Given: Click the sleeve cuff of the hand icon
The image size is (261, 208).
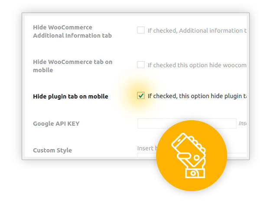Looking at the screenshot, I should [195, 173].
